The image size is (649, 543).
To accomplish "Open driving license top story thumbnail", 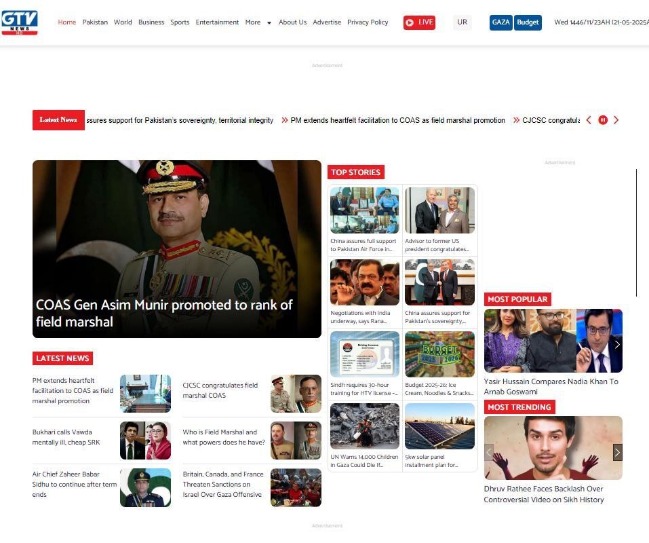I will [365, 354].
